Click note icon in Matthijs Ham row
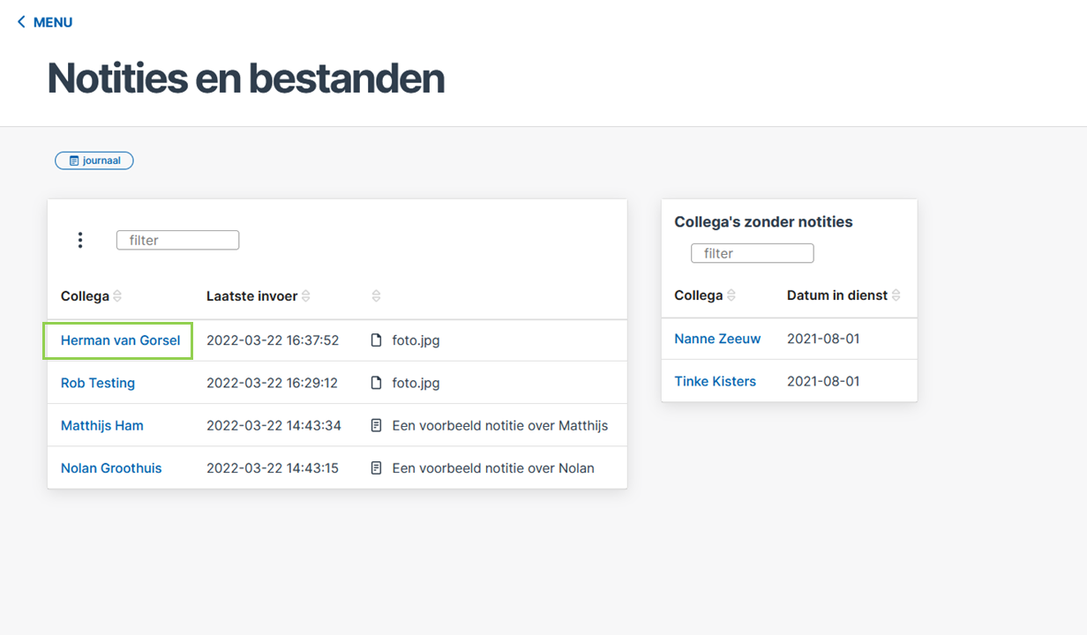Image resolution: width=1087 pixels, height=635 pixels. (x=377, y=425)
